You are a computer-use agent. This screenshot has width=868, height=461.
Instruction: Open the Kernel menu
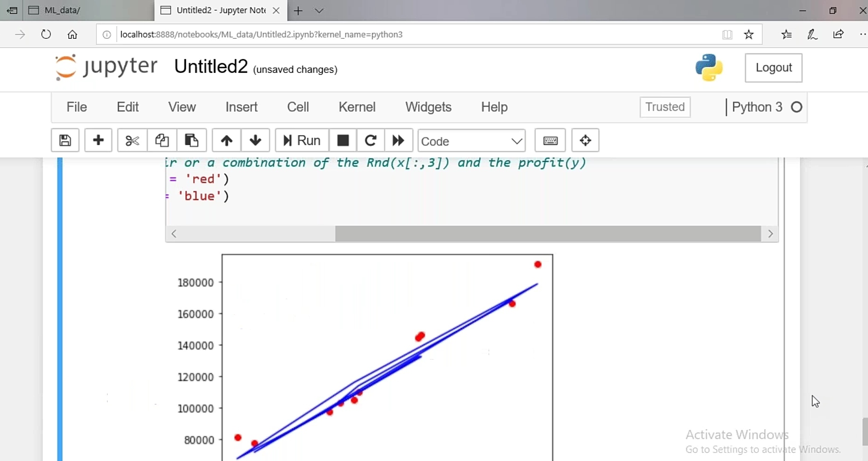point(357,107)
